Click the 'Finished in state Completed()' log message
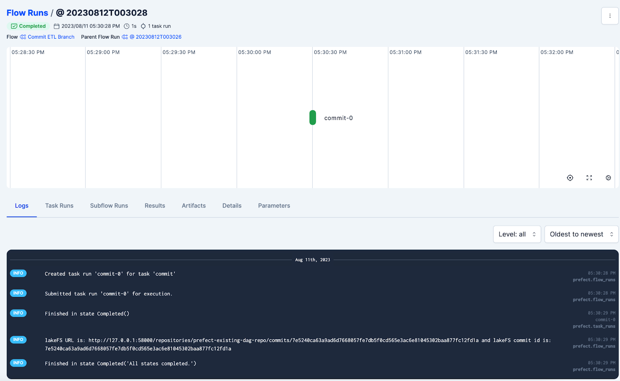The width and height of the screenshot is (620, 381). pyautogui.click(x=87, y=314)
